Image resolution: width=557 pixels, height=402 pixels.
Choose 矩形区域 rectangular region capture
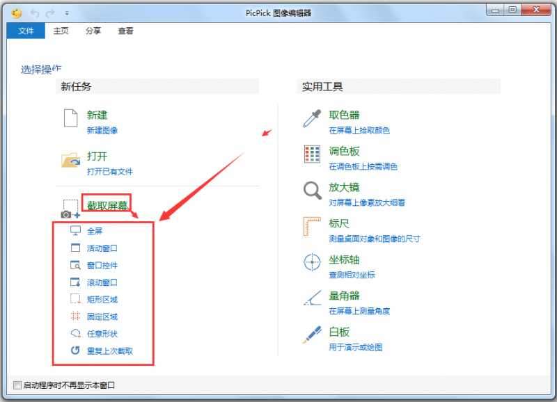coord(102,300)
